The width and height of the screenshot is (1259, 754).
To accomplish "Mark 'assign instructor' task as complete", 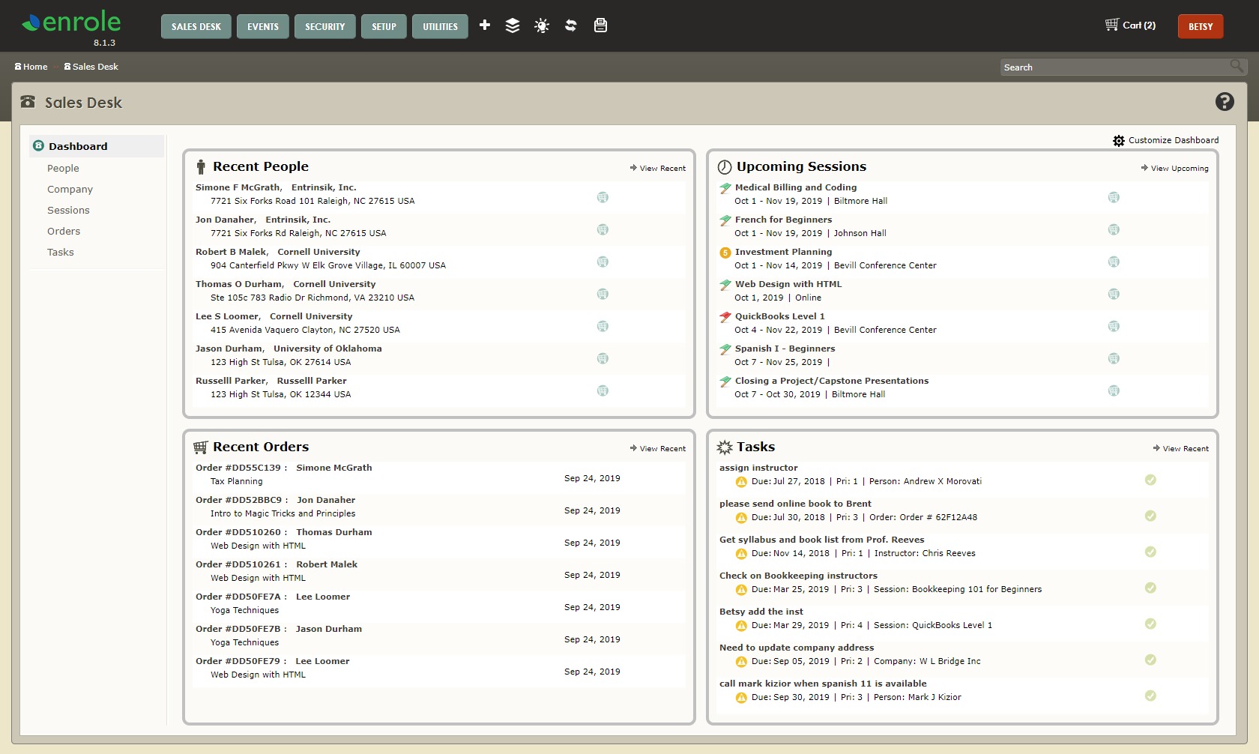I will click(1150, 480).
